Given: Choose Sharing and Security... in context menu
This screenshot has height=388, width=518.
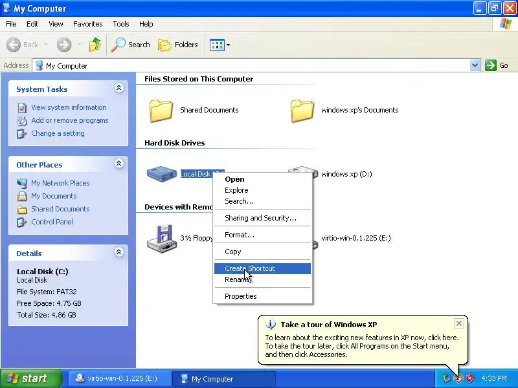Looking at the screenshot, I should [263, 218].
